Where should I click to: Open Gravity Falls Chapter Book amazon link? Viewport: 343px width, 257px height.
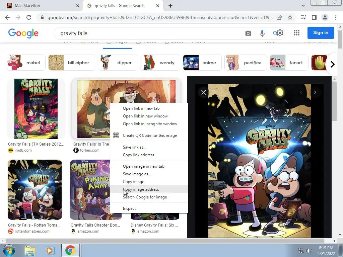point(95,228)
